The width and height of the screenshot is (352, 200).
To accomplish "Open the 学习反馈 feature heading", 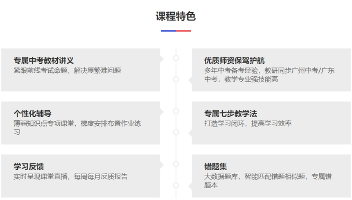I will click(x=29, y=167).
